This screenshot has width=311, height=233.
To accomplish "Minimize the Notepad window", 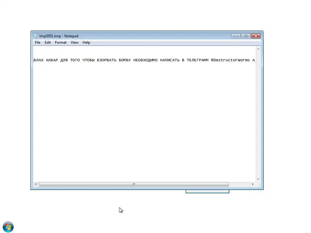I will [x=236, y=36].
